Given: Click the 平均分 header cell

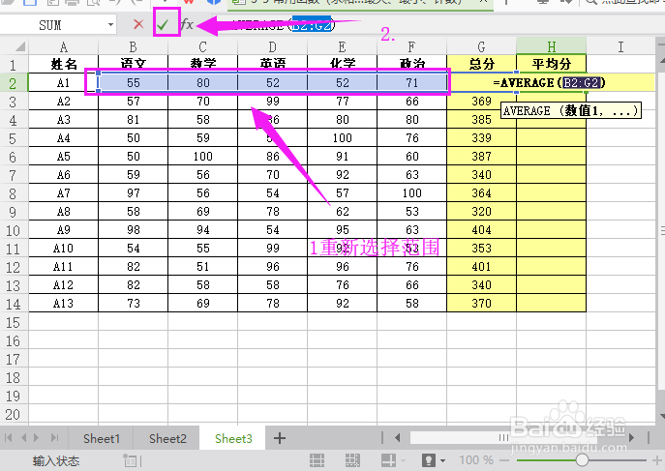Looking at the screenshot, I should point(552,64).
